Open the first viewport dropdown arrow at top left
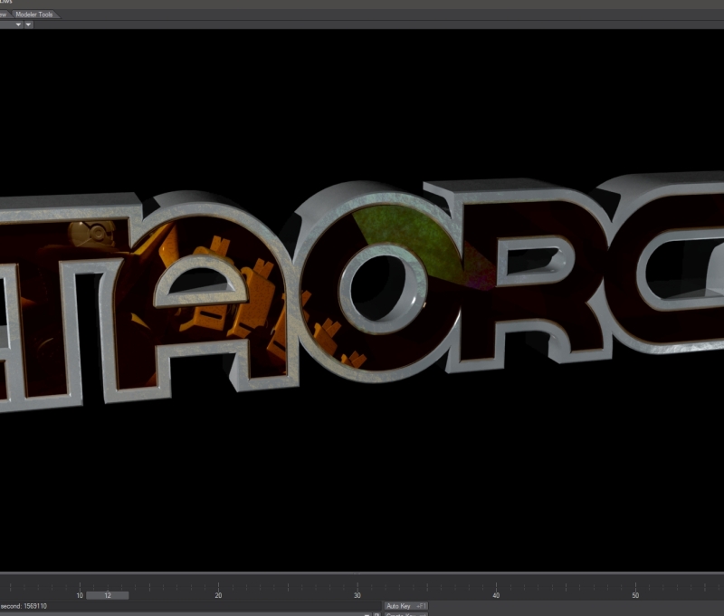Viewport: 724px width, 616px height. [16, 24]
